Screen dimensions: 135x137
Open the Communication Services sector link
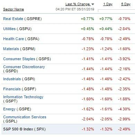click(x=25, y=117)
